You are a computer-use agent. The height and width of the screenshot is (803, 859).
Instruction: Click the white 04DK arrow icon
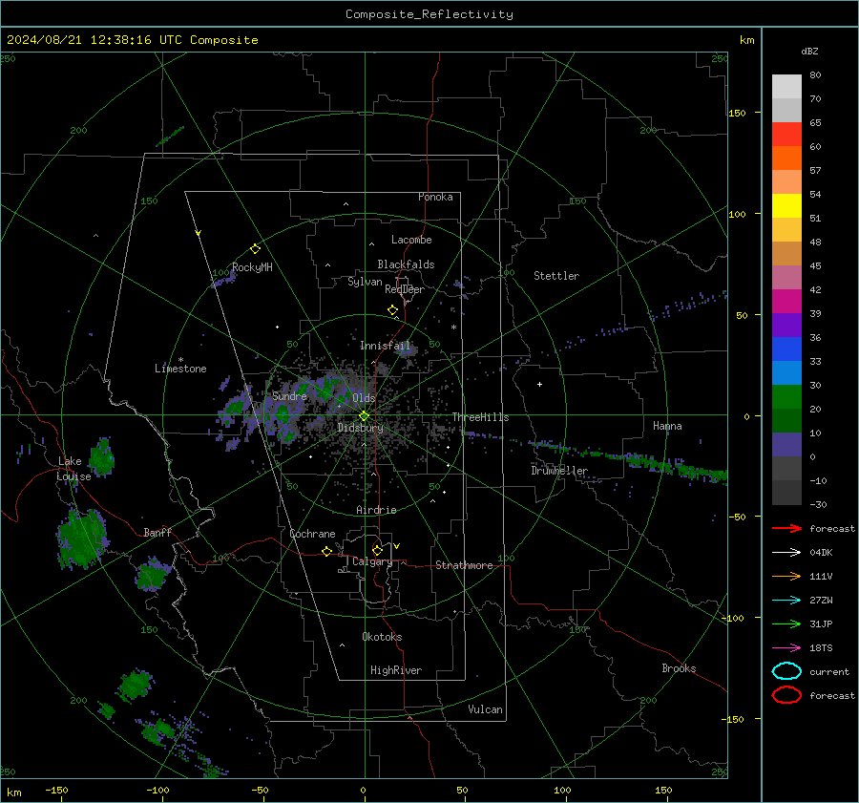pyautogui.click(x=786, y=553)
